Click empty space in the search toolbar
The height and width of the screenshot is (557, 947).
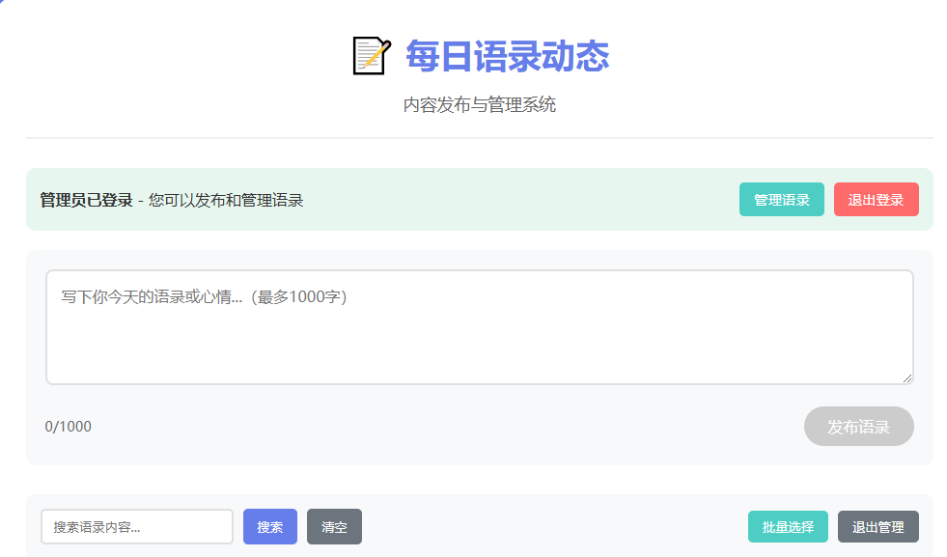[550, 527]
